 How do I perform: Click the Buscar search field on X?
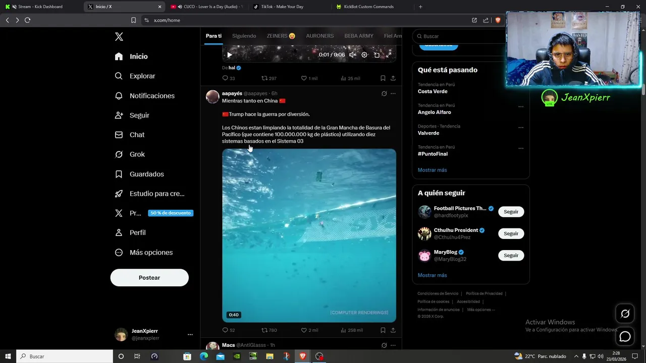coord(459,36)
